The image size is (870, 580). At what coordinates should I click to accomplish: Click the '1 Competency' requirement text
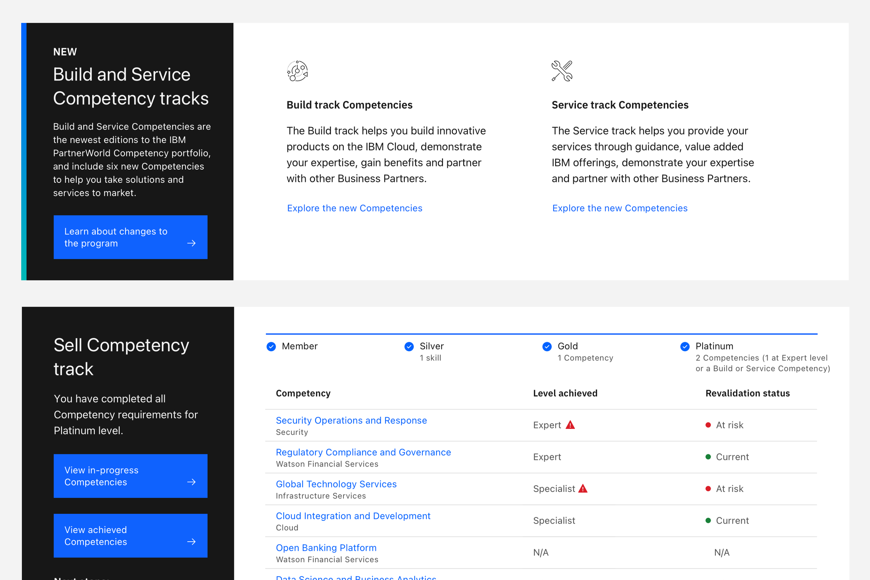585,358
